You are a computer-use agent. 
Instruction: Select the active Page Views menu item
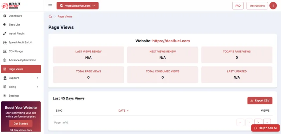point(21,69)
